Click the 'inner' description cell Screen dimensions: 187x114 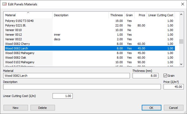pos(57,35)
